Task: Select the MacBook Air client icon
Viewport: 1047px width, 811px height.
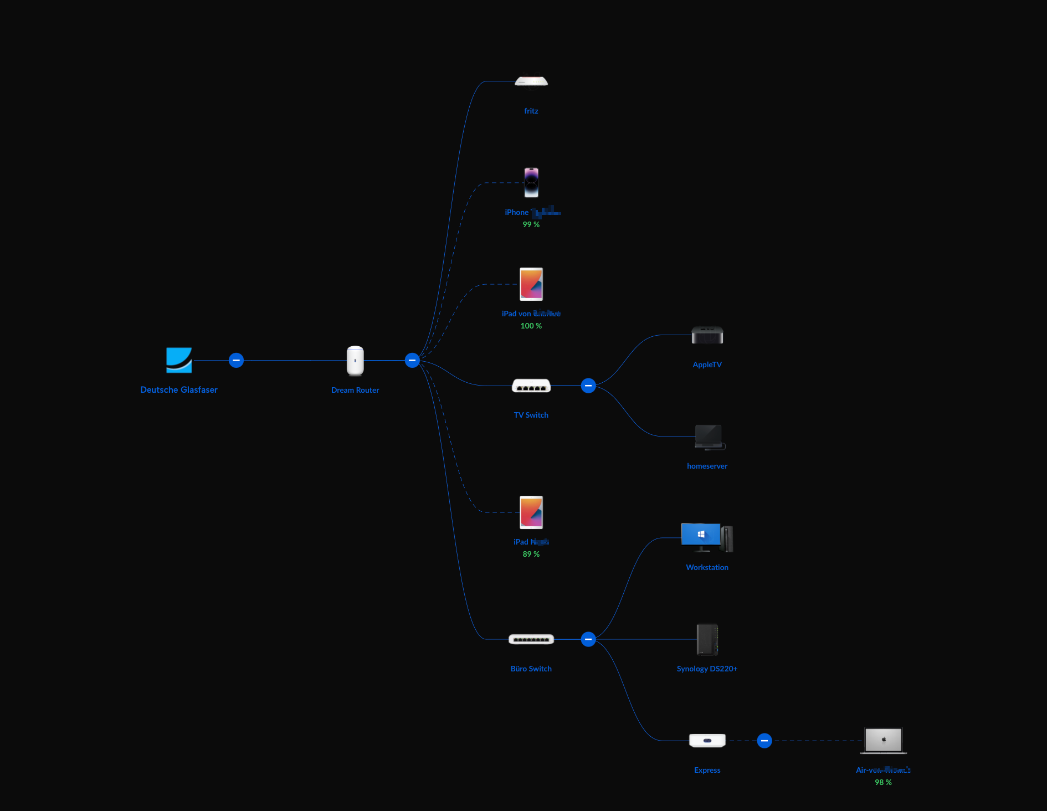Action: tap(884, 741)
